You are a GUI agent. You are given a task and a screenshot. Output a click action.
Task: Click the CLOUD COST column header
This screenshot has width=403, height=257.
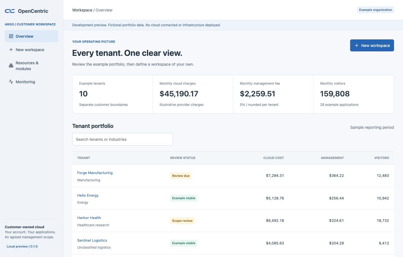click(274, 158)
